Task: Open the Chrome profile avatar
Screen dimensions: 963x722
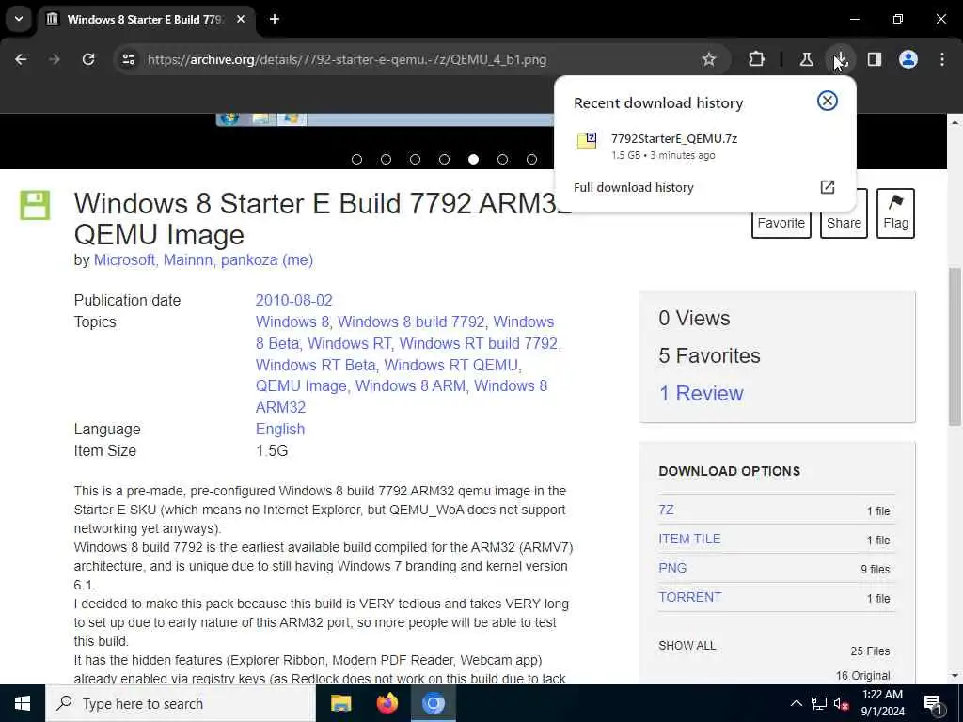Action: click(x=908, y=59)
